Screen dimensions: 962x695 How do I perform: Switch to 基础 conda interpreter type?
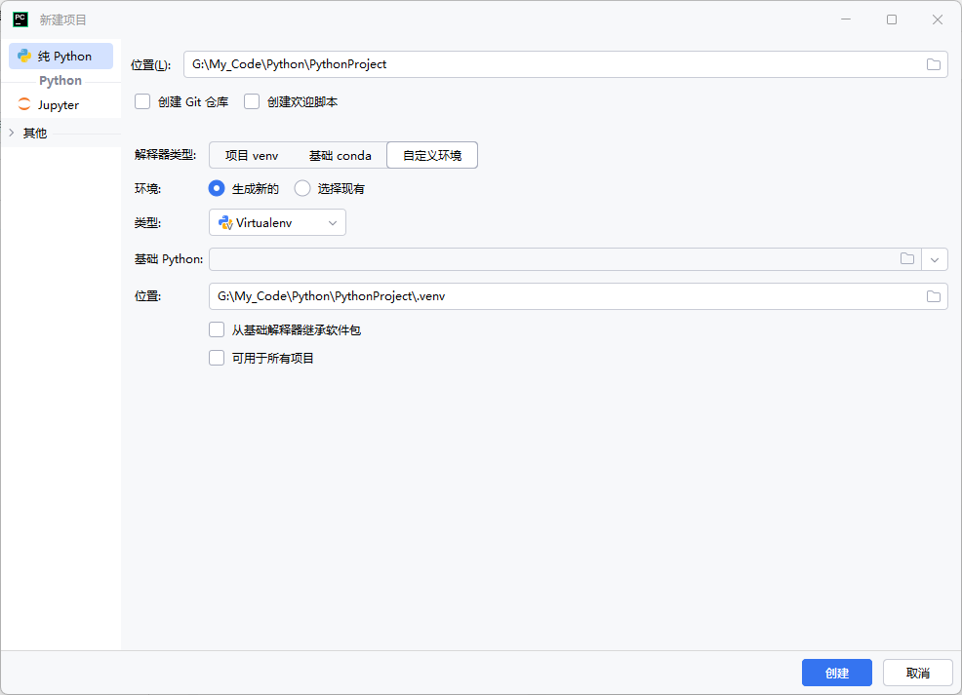click(340, 156)
